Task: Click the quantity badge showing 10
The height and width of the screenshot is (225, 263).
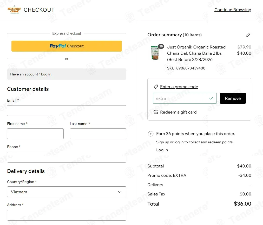Action: pyautogui.click(x=161, y=46)
